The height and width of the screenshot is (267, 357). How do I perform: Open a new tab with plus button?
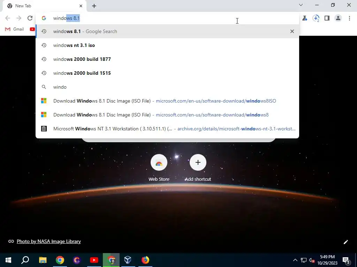pyautogui.click(x=94, y=6)
